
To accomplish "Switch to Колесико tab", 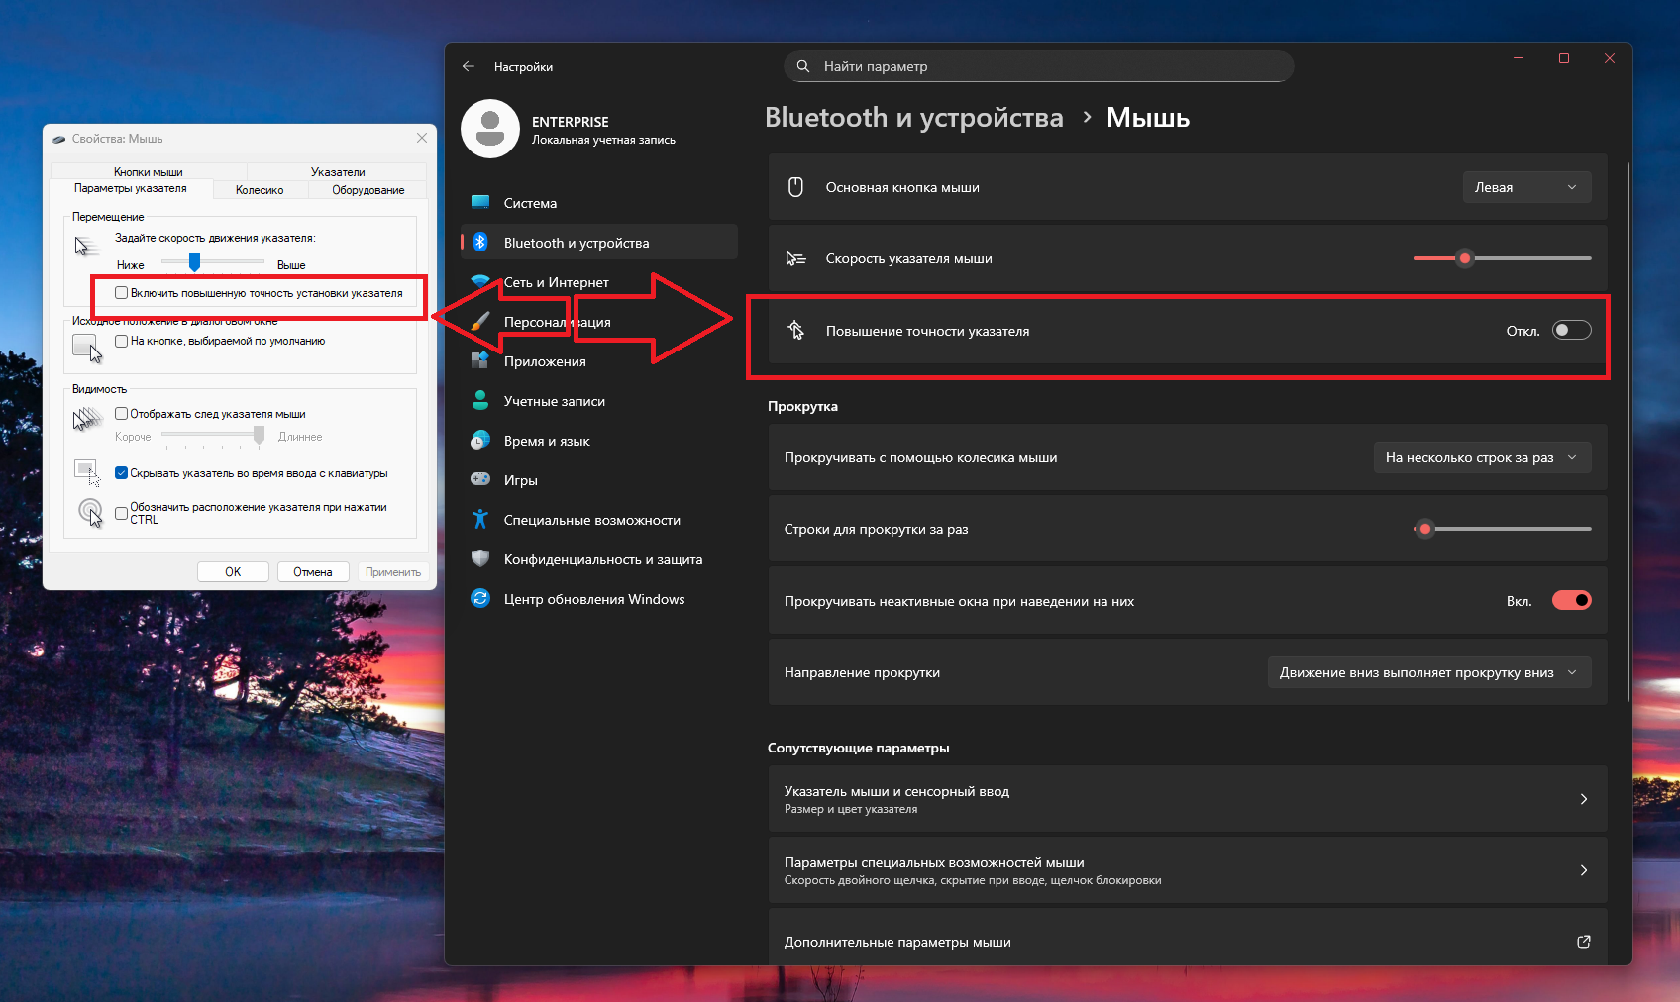I will click(x=260, y=190).
